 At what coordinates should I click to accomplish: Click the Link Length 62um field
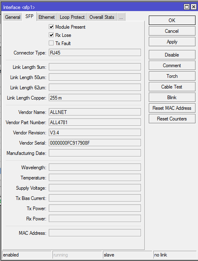pos(95,87)
